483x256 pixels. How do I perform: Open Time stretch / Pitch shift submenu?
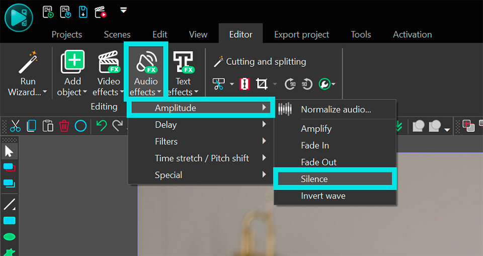point(201,158)
